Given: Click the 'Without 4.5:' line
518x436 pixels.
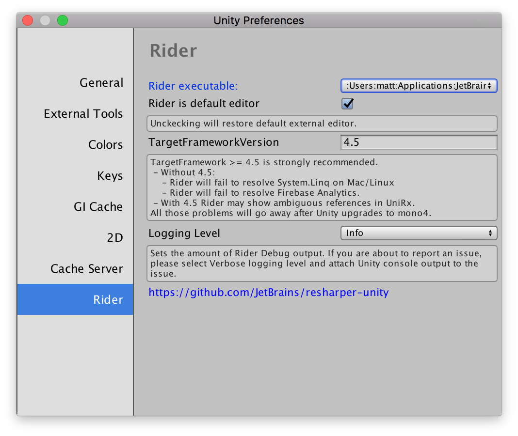Looking at the screenshot, I should click(x=185, y=172).
